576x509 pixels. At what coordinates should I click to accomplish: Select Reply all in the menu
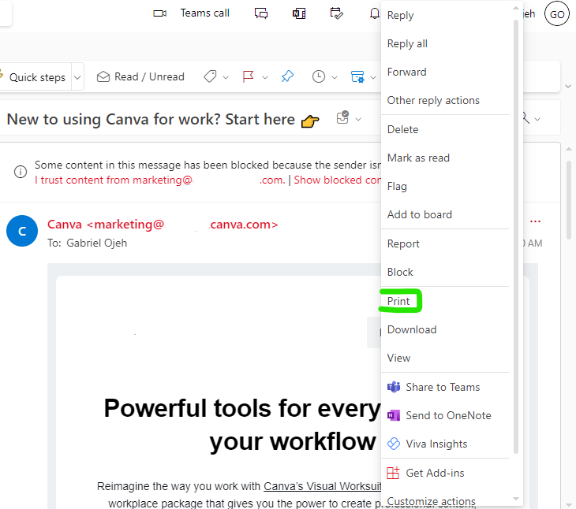(x=445, y=43)
